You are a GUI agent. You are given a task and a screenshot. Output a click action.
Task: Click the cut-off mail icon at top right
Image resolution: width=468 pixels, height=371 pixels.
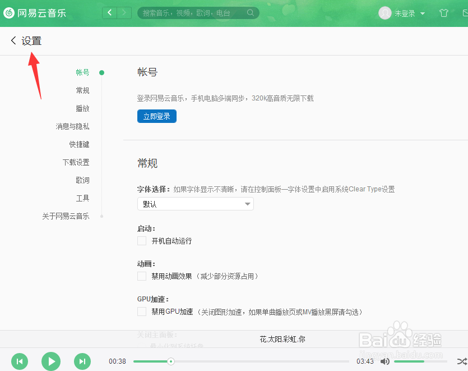(465, 13)
